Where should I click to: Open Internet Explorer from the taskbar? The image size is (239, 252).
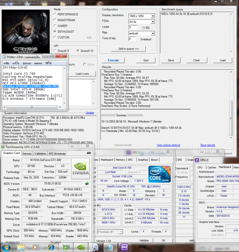tap(51, 247)
